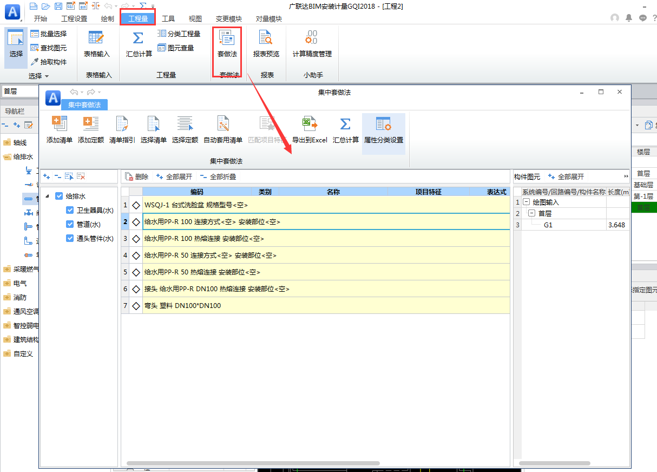Click 全部折叠 button
The image size is (657, 472).
[x=218, y=176]
